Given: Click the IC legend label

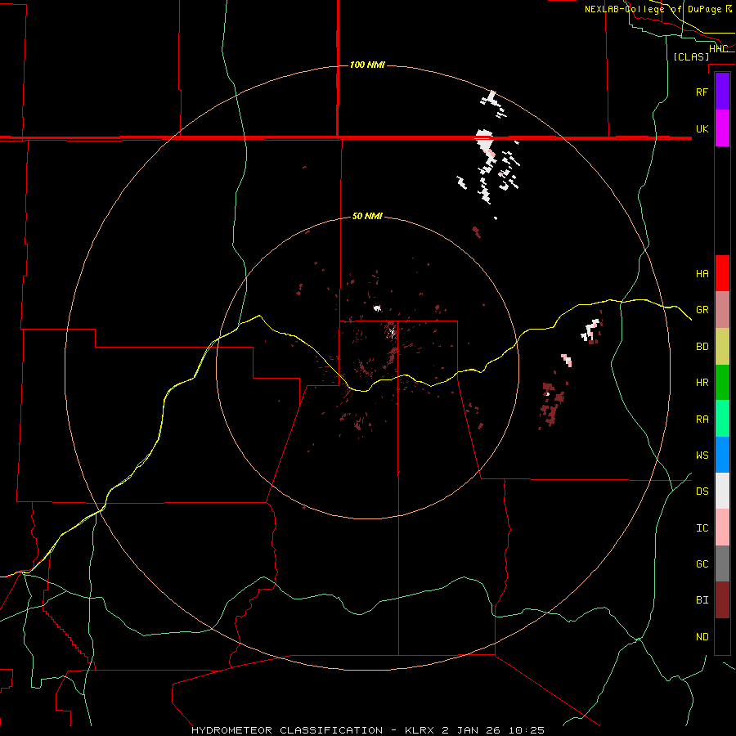Looking at the screenshot, I should 702,528.
